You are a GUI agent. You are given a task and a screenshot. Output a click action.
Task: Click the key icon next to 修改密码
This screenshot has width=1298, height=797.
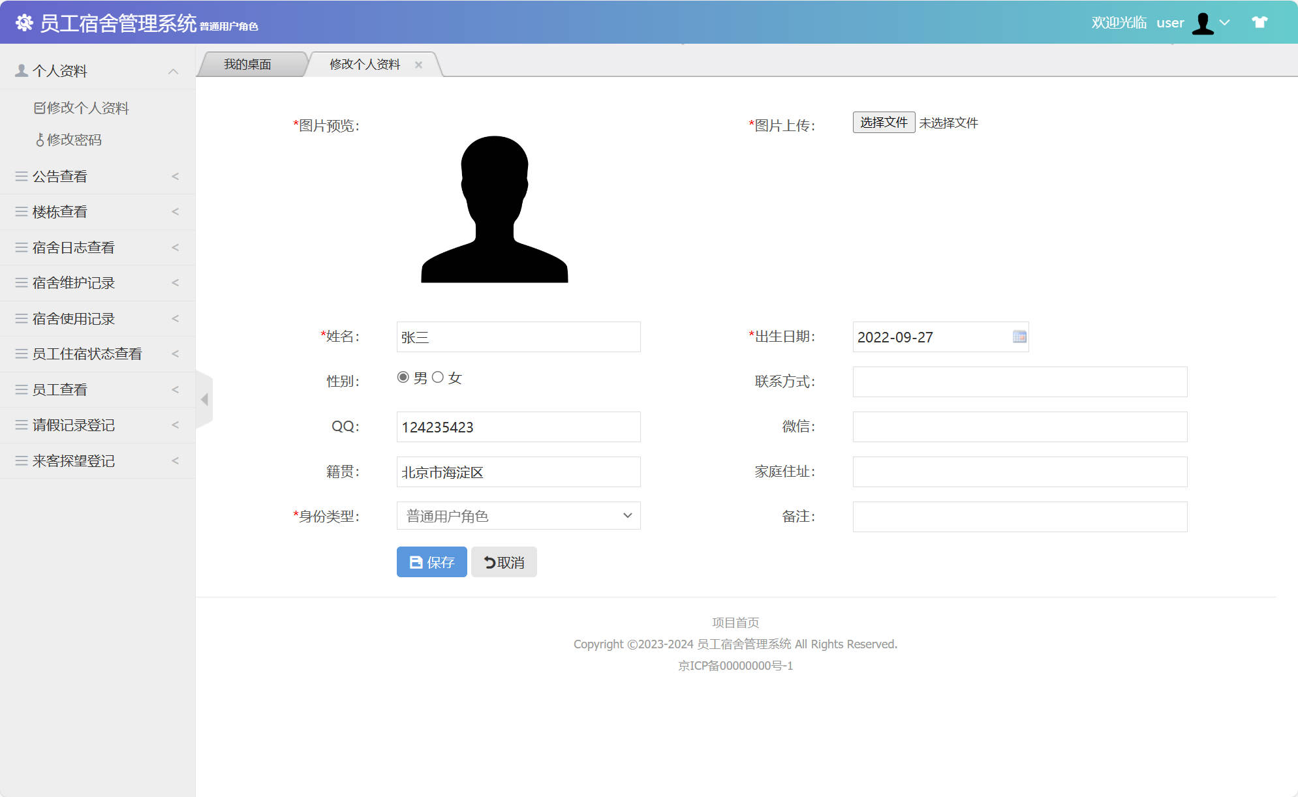coord(40,140)
